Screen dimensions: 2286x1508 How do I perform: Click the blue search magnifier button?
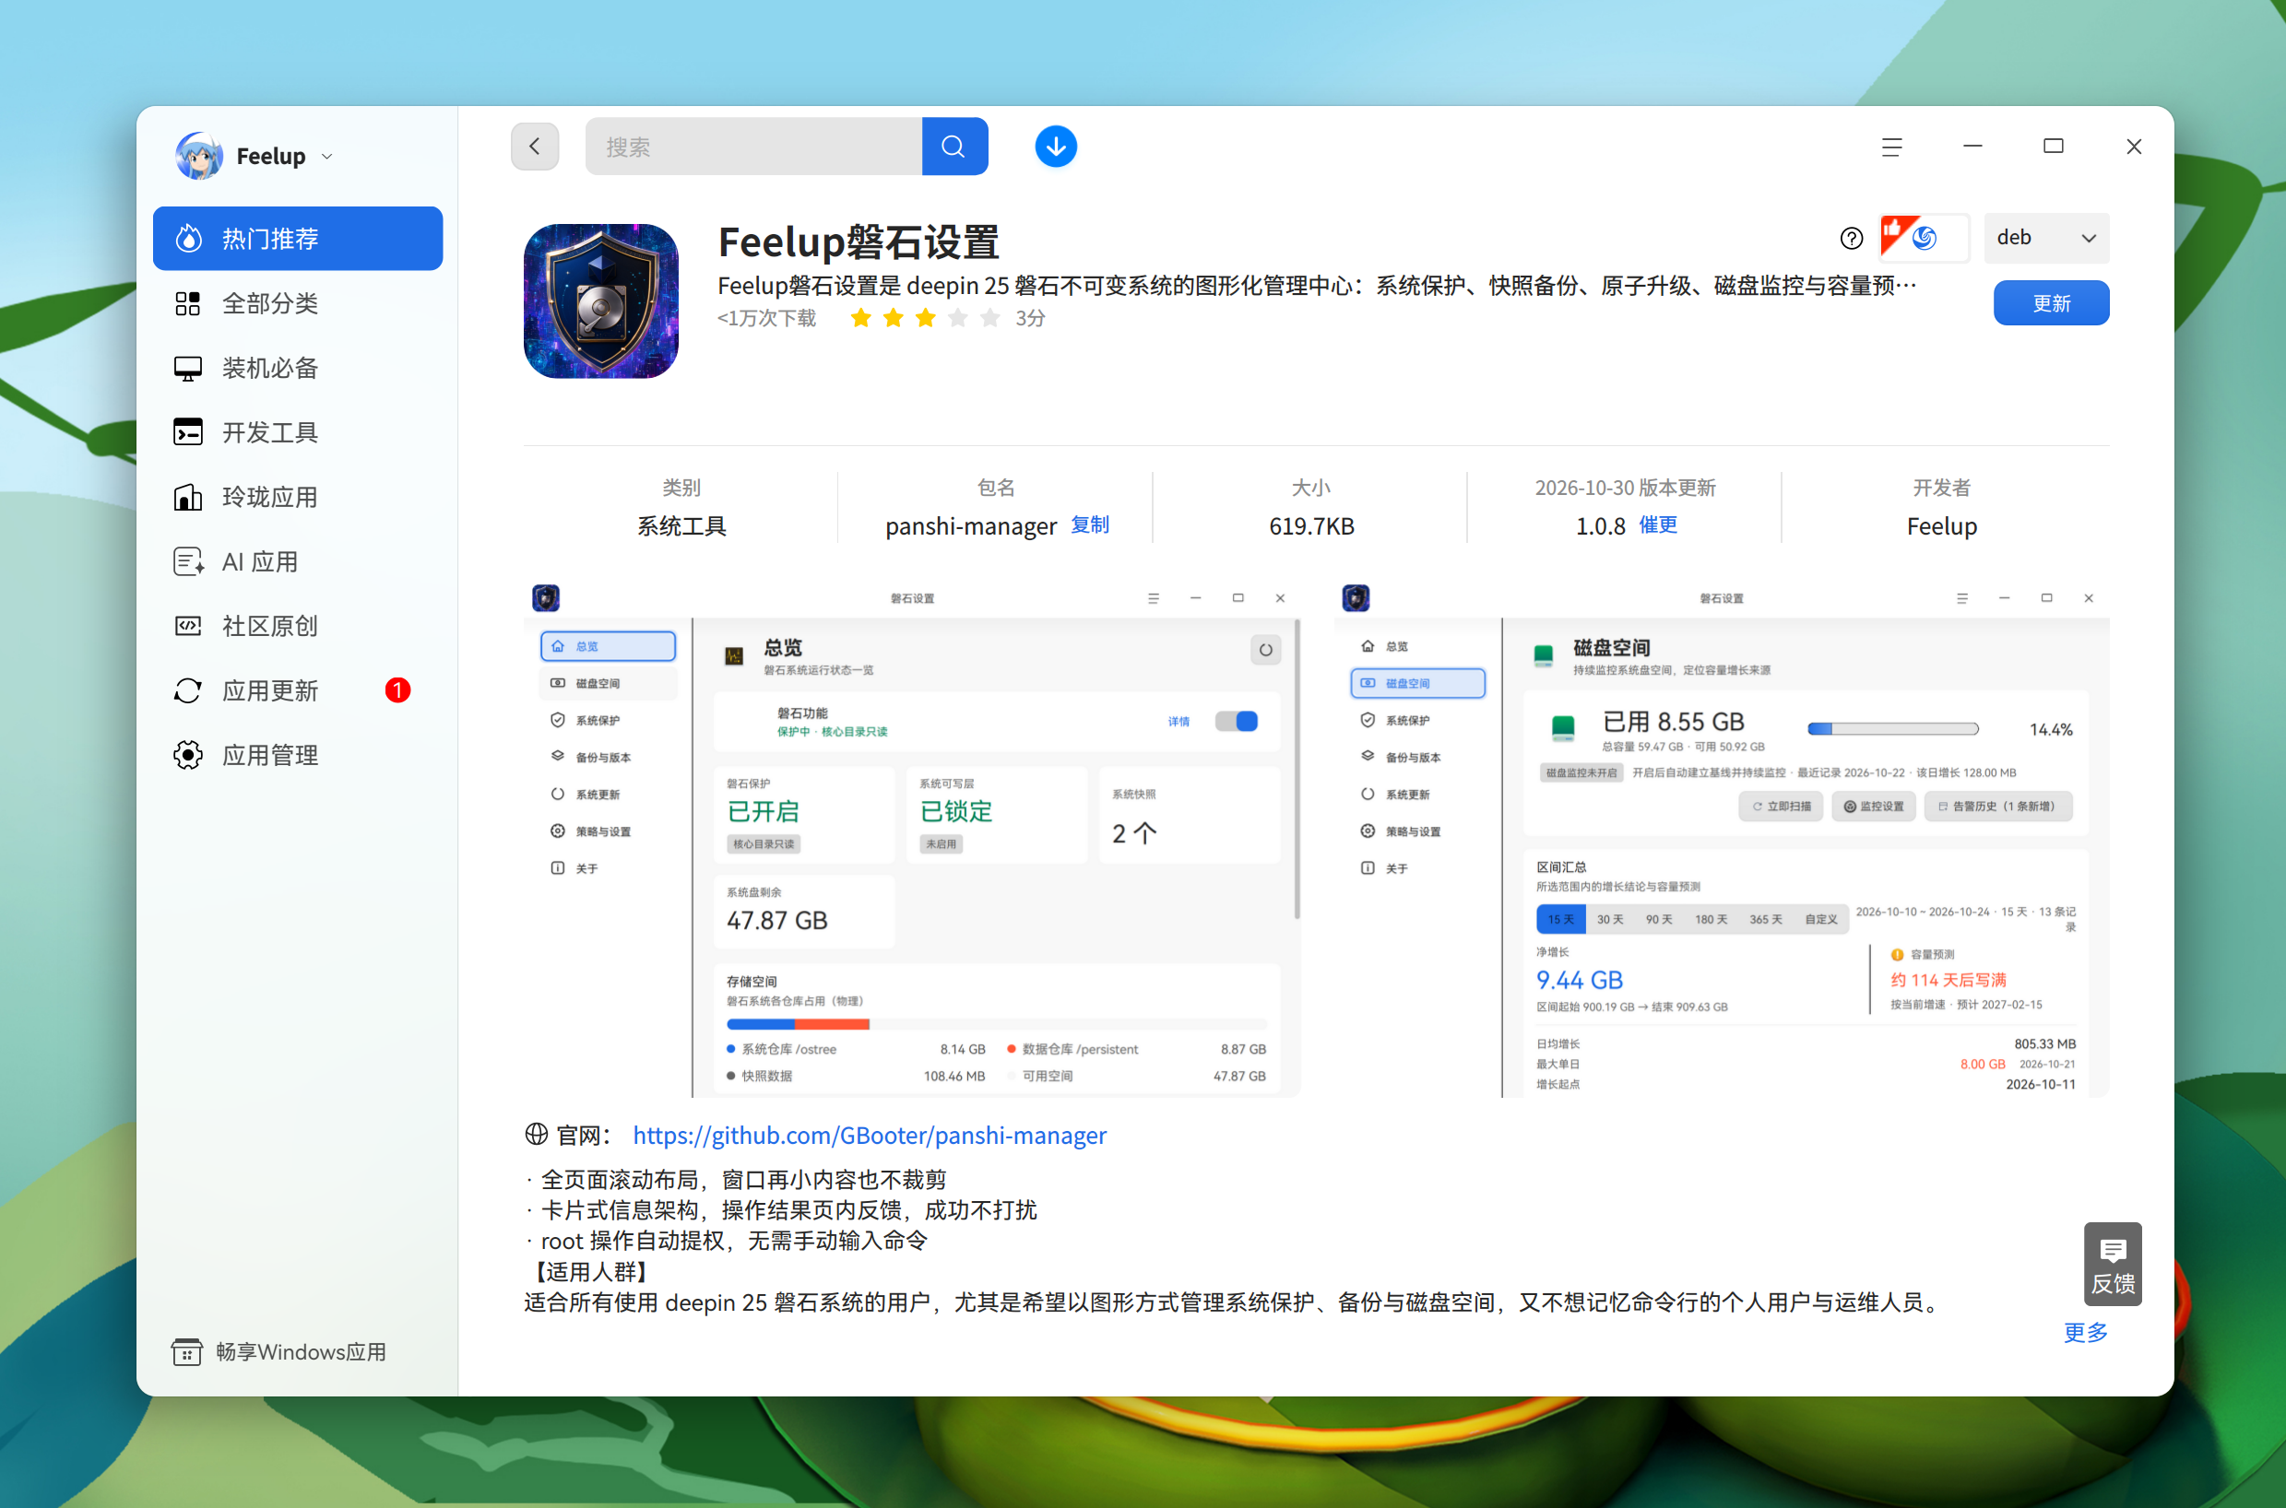tap(954, 147)
